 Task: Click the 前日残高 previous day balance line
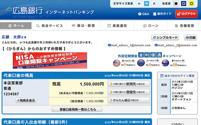[x=87, y=101]
